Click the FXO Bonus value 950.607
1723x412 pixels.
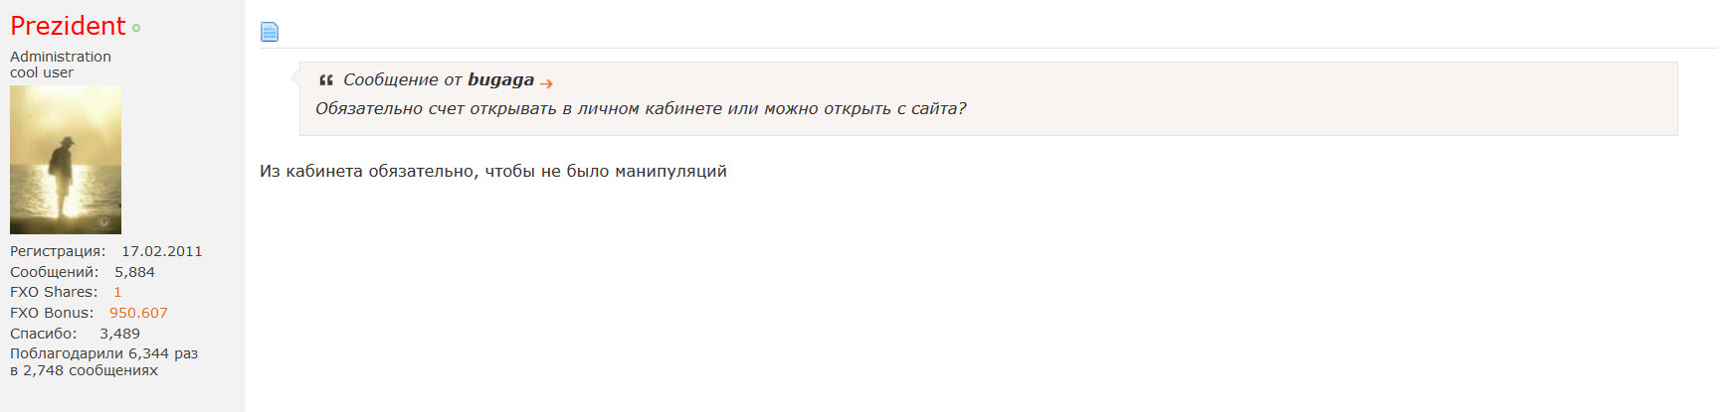click(x=138, y=313)
